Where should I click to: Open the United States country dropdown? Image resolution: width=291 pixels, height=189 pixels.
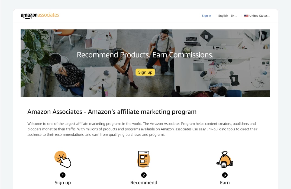(257, 16)
